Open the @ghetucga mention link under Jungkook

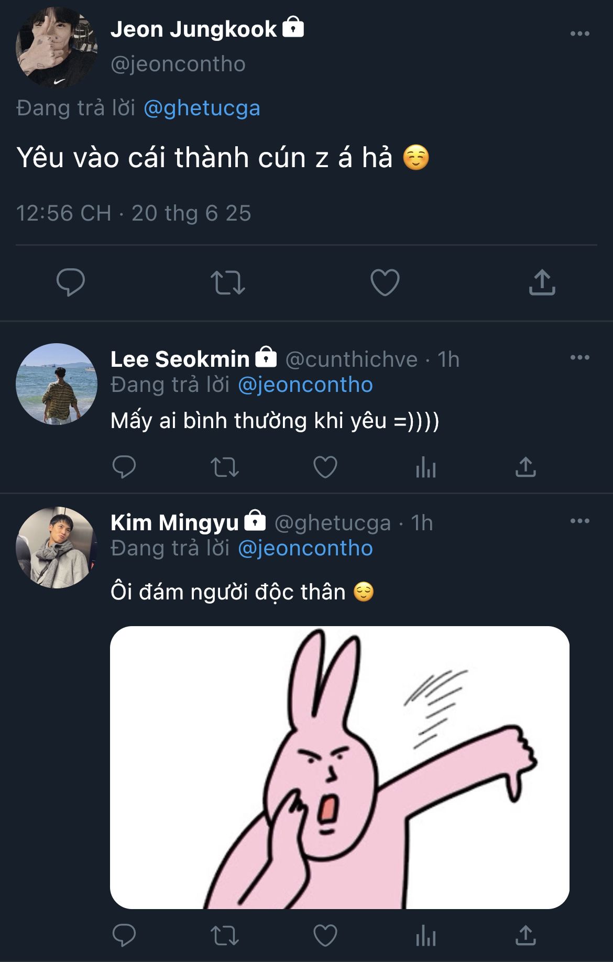click(x=202, y=108)
